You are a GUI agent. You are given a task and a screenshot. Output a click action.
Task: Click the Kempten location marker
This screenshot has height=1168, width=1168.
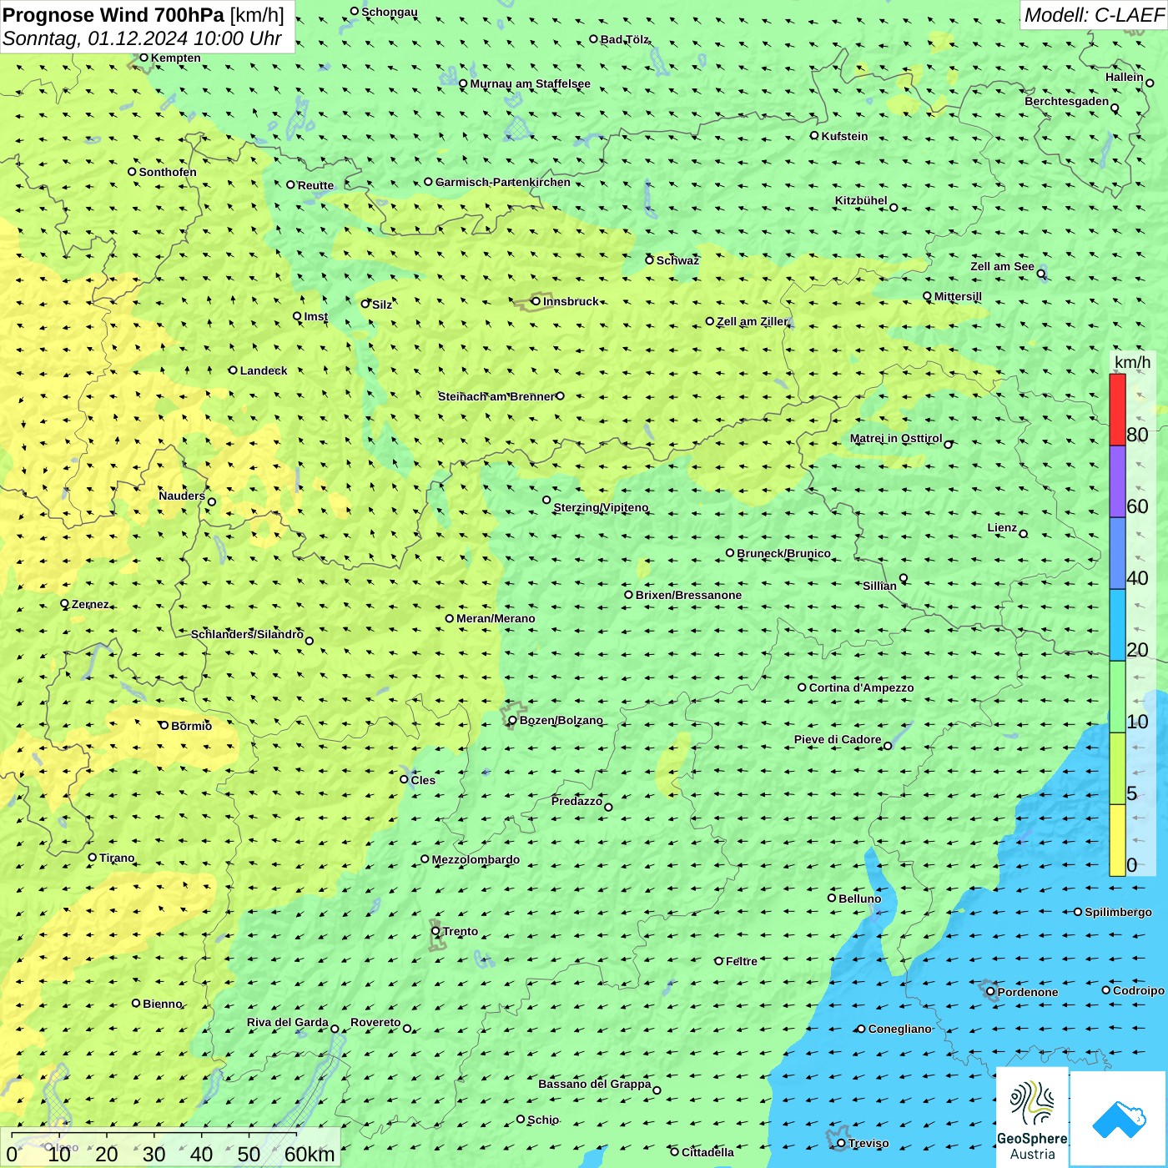point(143,58)
